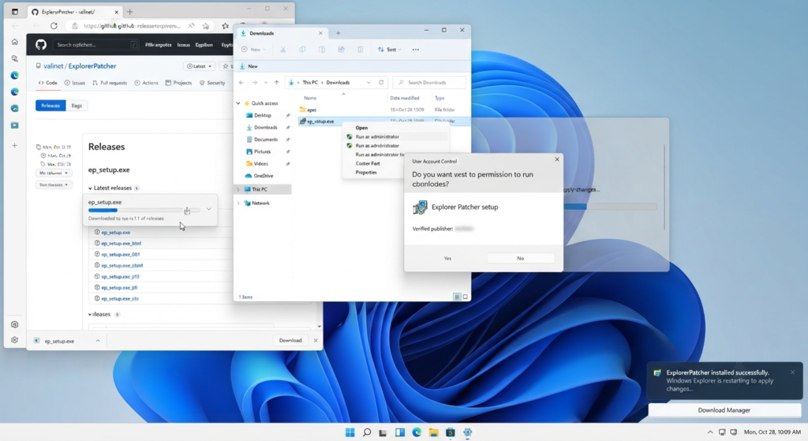Click the Cut icon in Downloads toolbar

click(x=283, y=50)
